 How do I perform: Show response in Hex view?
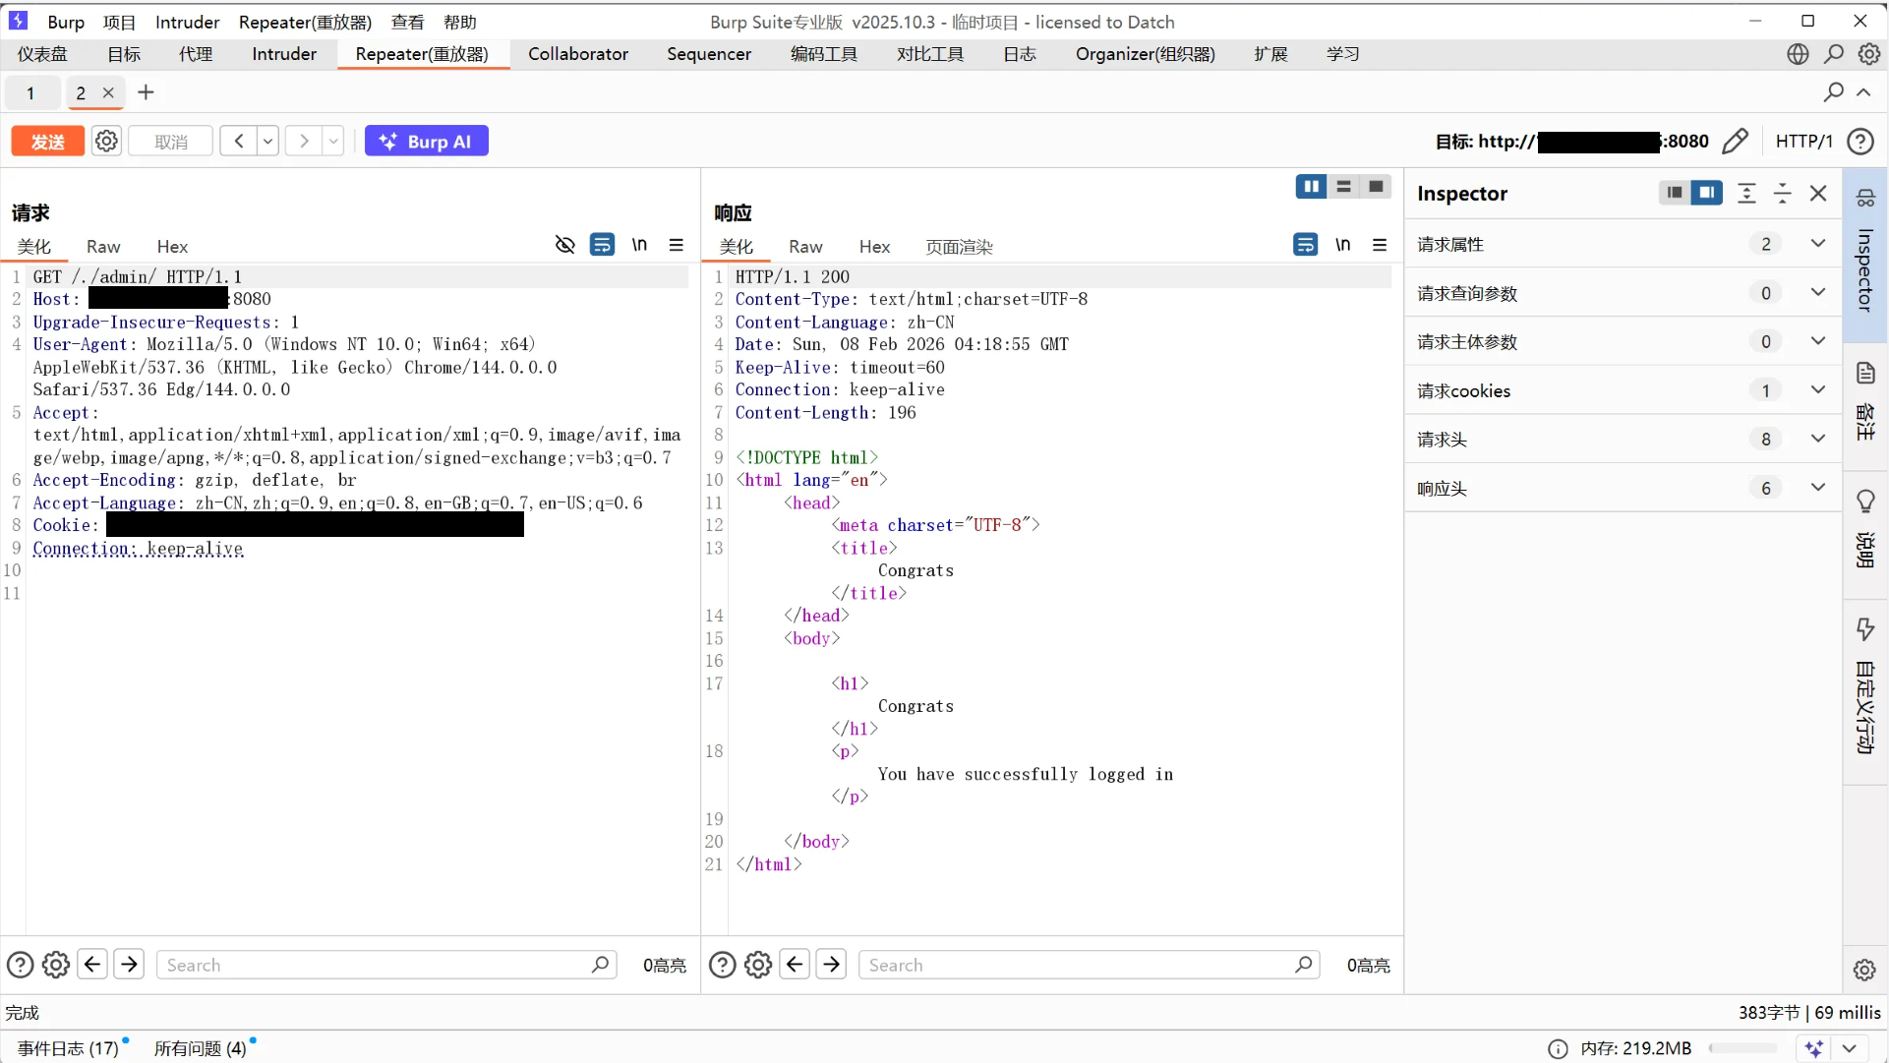874,247
